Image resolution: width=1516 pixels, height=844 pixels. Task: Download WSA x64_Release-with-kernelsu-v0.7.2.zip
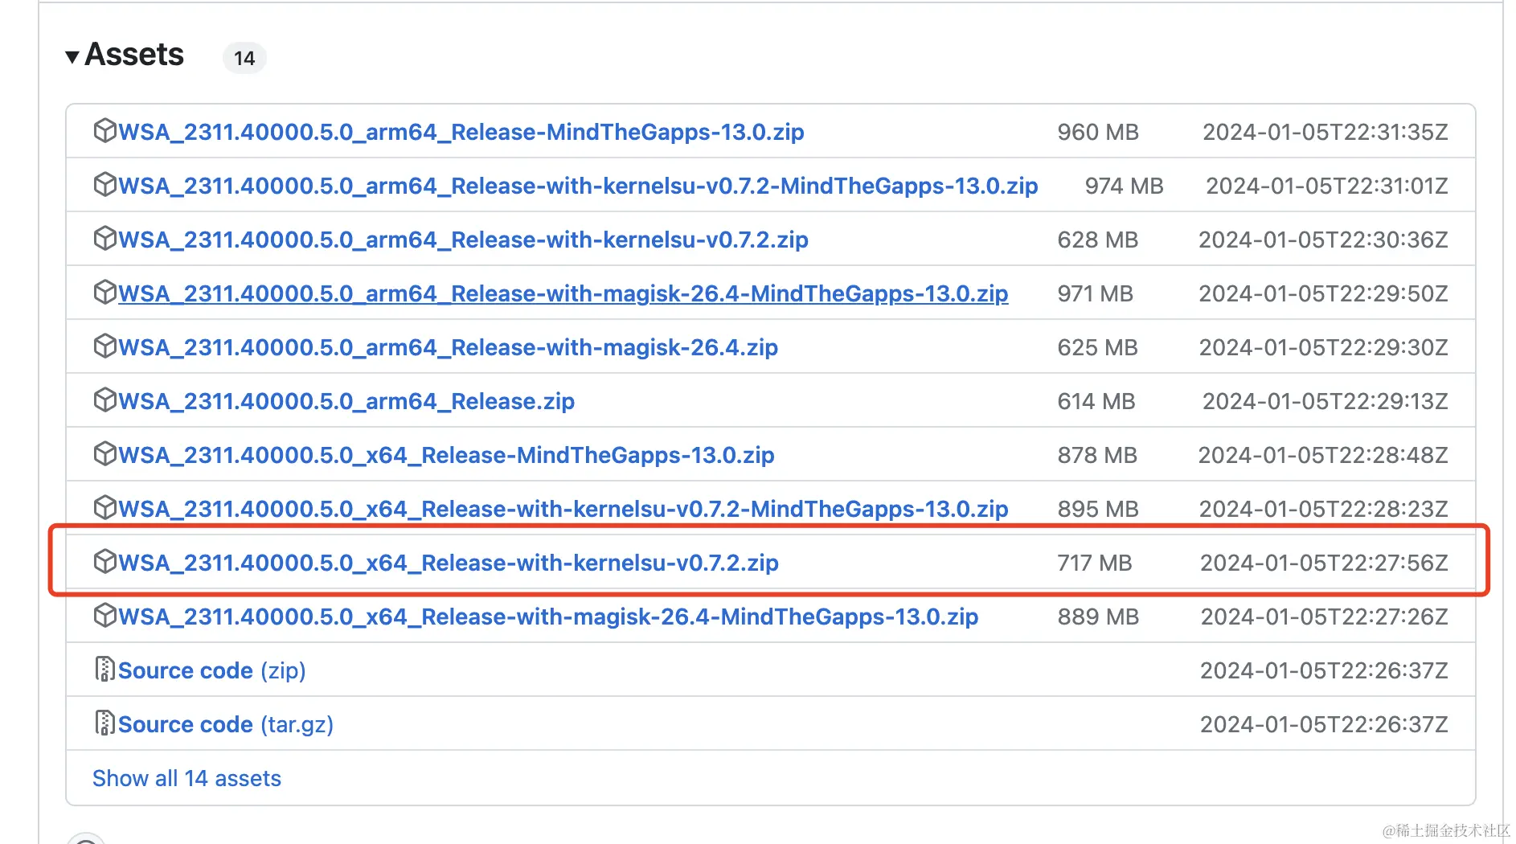(x=449, y=563)
